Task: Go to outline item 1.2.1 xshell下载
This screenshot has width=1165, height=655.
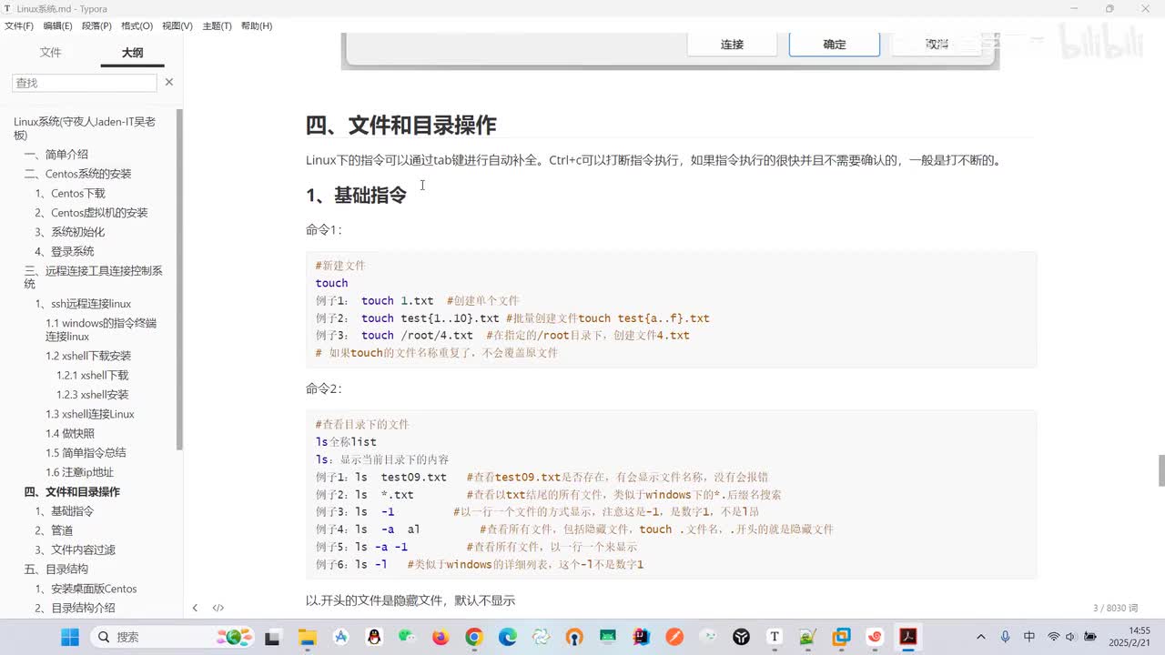Action: coord(92,375)
